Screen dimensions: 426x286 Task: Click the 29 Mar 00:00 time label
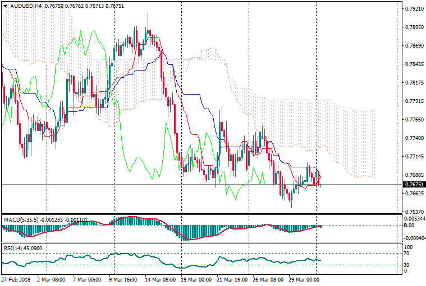(x=304, y=279)
